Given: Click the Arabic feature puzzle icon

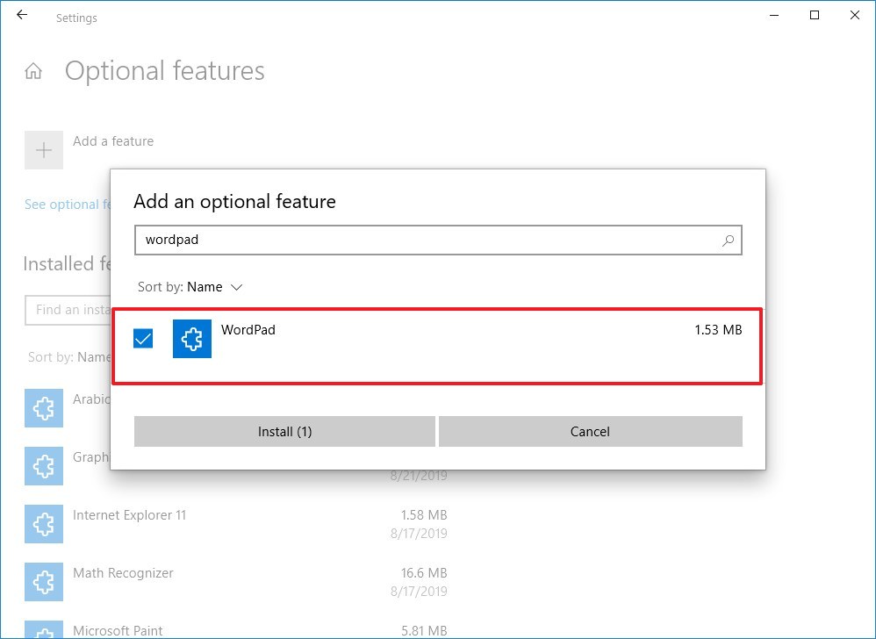Looking at the screenshot, I should [43, 408].
